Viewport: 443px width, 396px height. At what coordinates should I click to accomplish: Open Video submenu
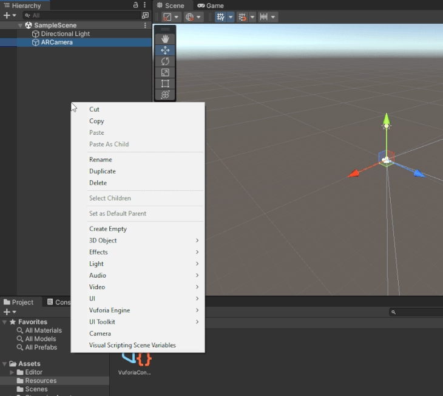(138, 287)
